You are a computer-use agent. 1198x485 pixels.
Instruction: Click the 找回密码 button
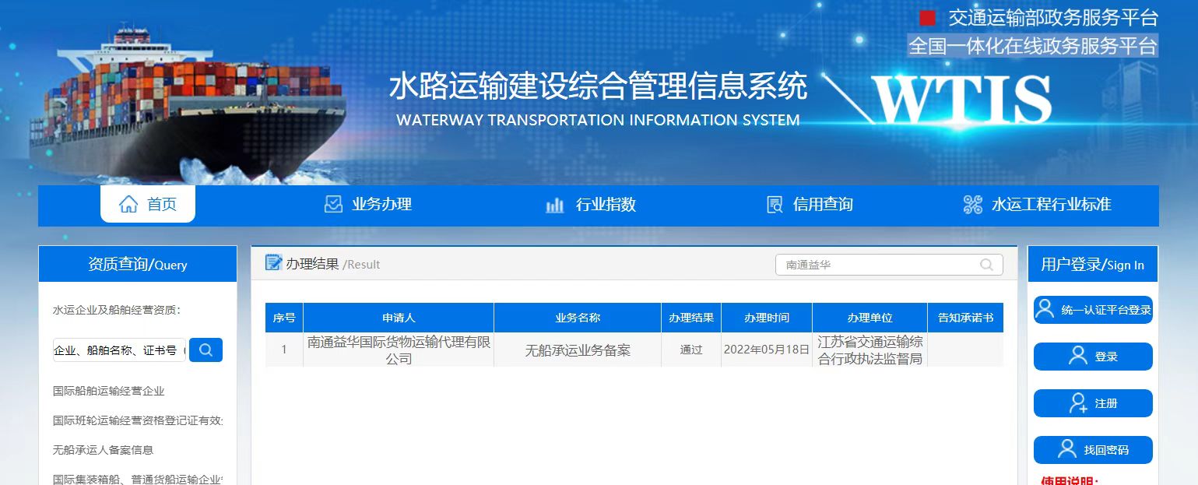pos(1092,449)
